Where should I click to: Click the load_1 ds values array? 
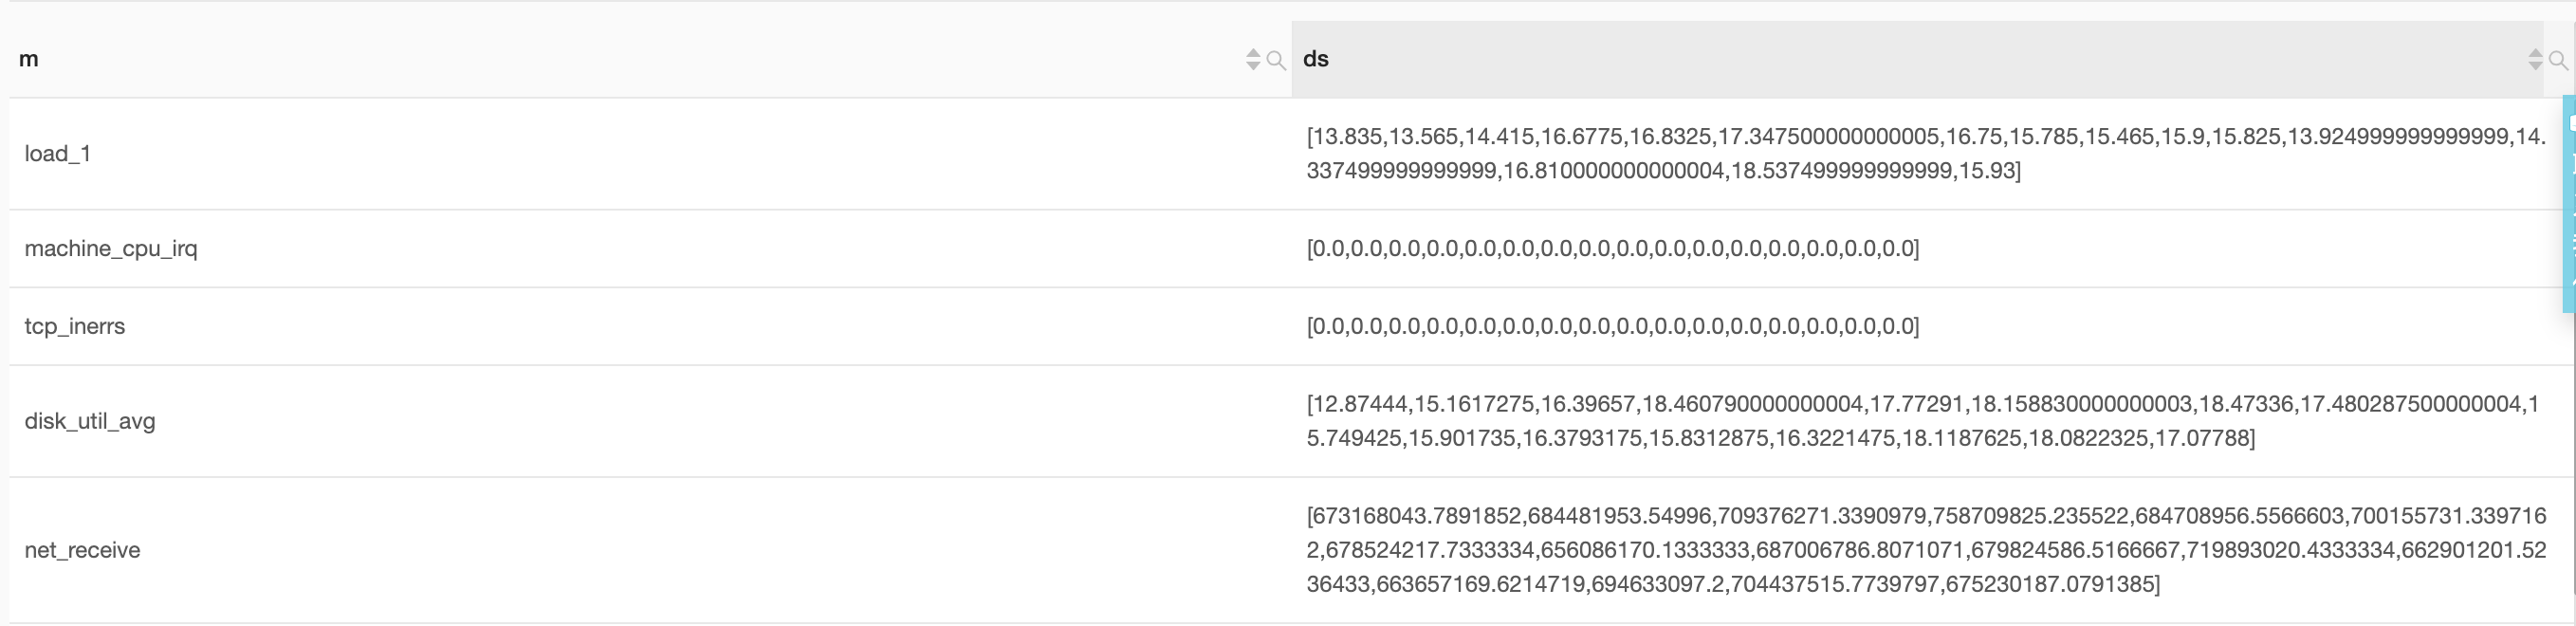[x=1926, y=153]
